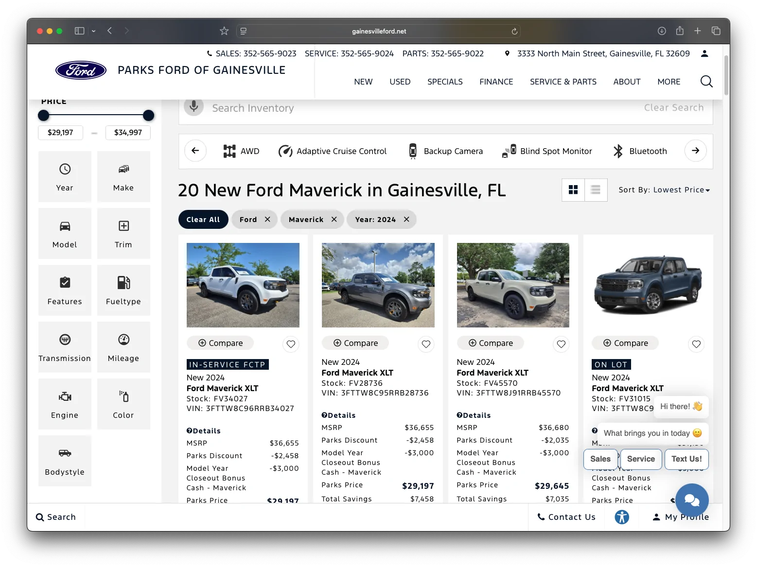Favorite the FV28736 Maverick with heart
Screen dimensions: 757x567
pyautogui.click(x=426, y=344)
